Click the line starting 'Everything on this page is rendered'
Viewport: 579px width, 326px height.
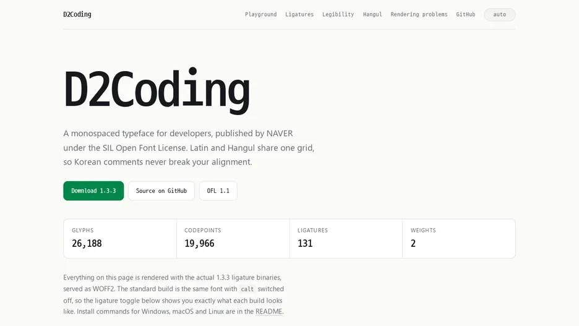pyautogui.click(x=172, y=277)
